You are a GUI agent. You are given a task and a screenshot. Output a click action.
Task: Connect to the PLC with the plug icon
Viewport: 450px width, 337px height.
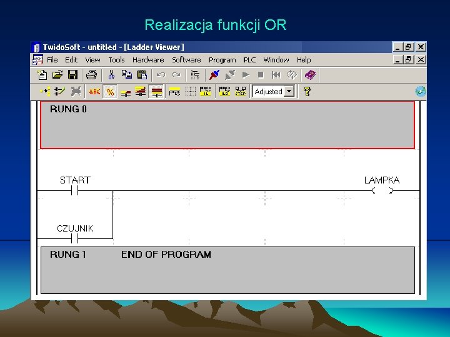pos(214,75)
